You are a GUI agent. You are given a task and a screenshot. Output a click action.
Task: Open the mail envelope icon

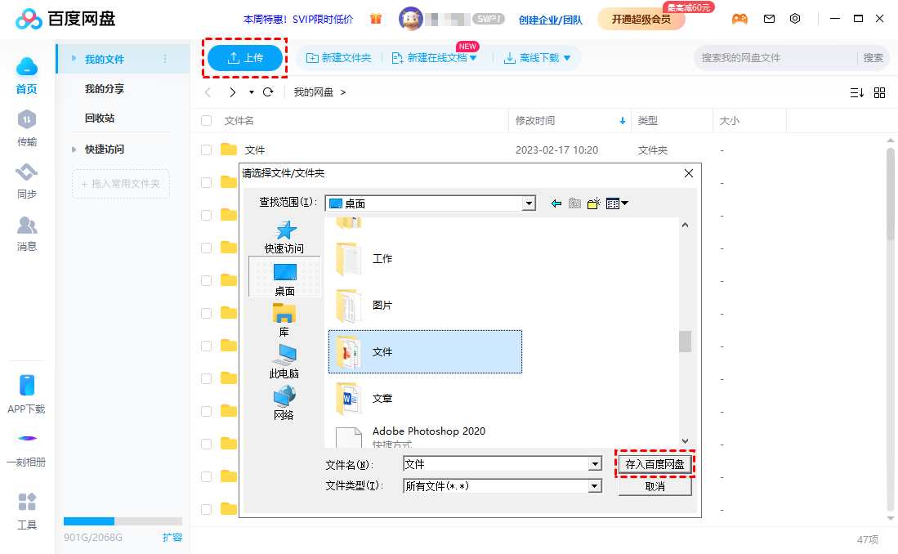769,19
